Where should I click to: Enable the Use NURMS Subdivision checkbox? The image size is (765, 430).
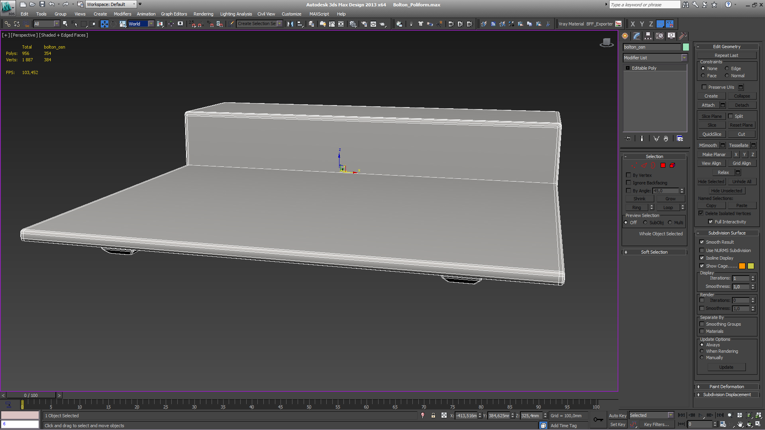click(702, 250)
